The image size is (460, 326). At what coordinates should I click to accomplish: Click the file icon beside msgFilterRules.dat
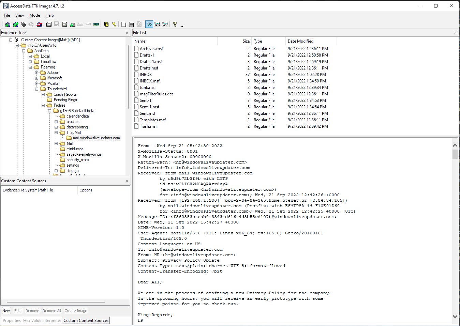coord(136,94)
